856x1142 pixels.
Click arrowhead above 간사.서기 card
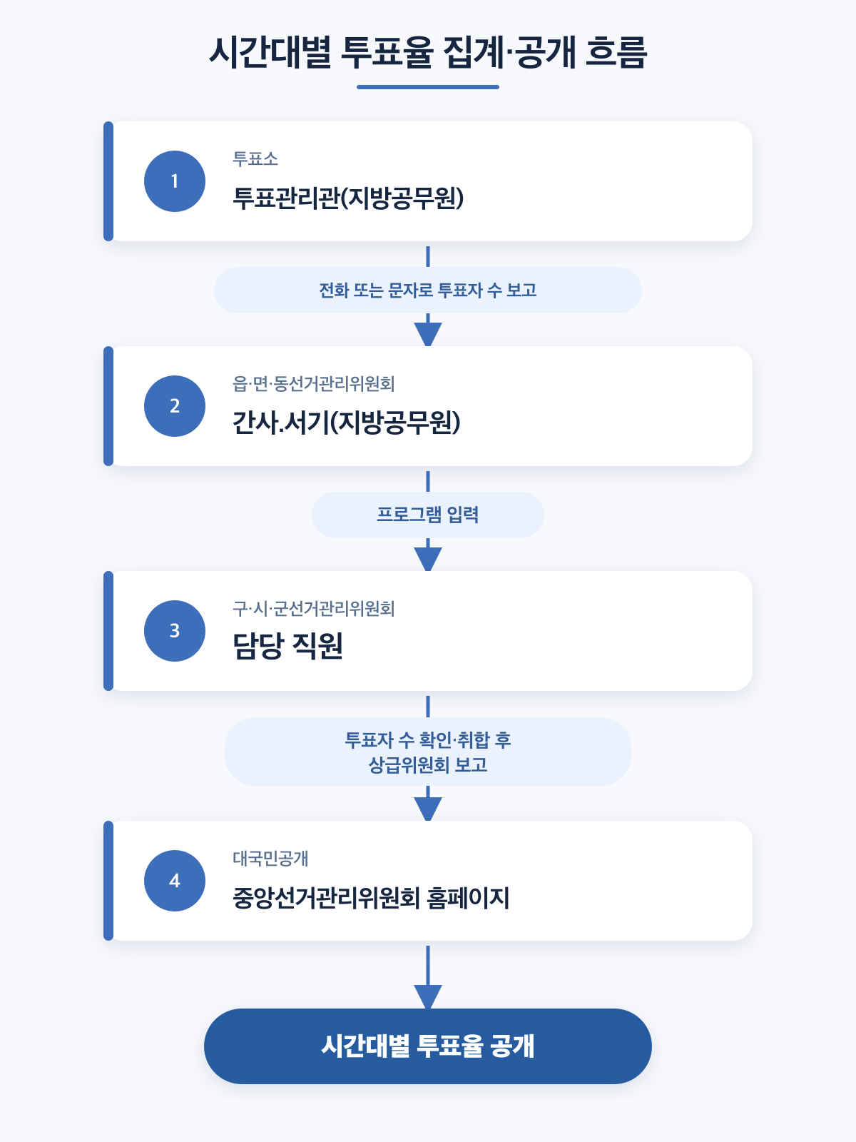tap(428, 334)
